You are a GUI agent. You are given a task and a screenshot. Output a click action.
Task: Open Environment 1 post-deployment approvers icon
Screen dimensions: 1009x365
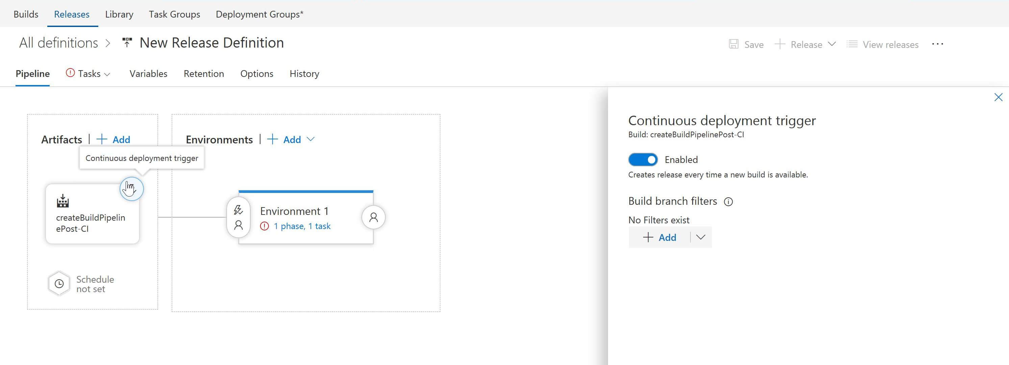click(373, 218)
